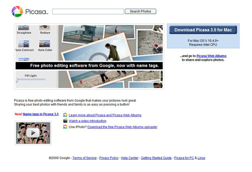Play the name tags video thumbnail
Screen dimensions: 252x172
[x=33, y=133]
